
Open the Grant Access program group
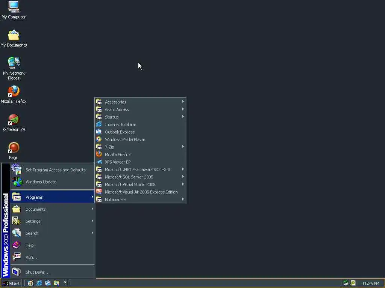tap(141, 109)
